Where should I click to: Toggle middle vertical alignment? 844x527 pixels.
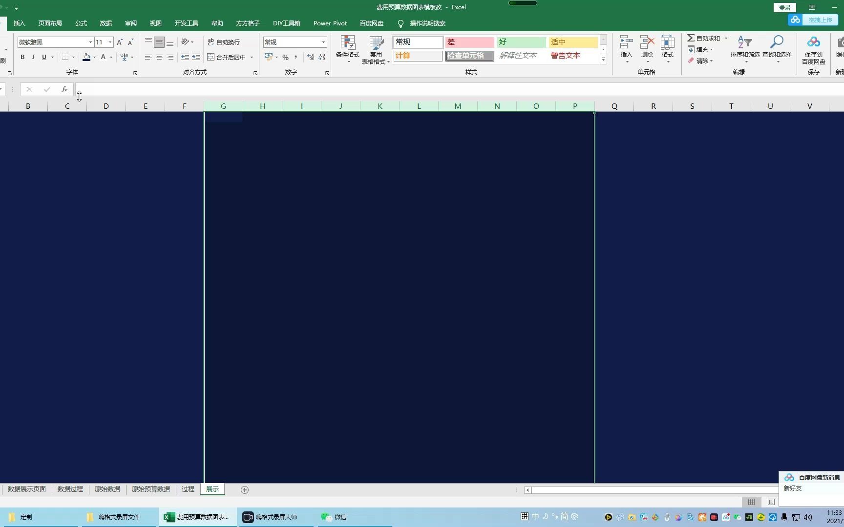click(x=159, y=42)
